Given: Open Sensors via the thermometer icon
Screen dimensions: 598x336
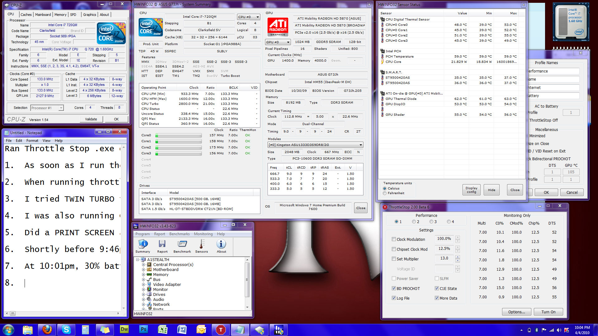Looking at the screenshot, I should pyautogui.click(x=202, y=246).
